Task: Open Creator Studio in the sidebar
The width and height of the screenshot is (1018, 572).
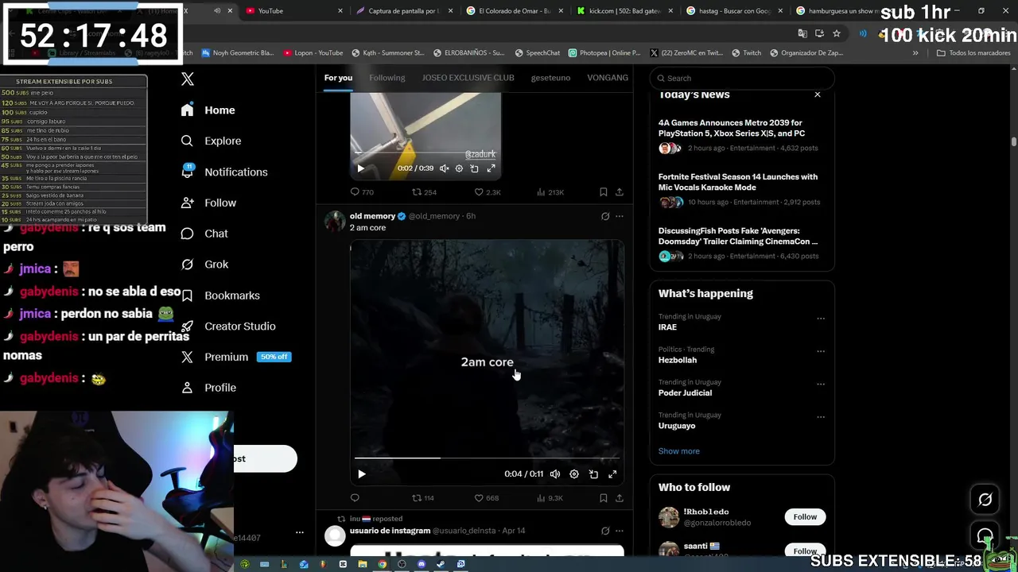Action: point(227,327)
